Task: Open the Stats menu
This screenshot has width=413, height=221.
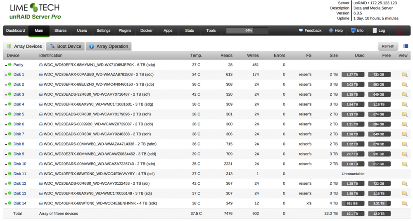Action: pos(190,31)
